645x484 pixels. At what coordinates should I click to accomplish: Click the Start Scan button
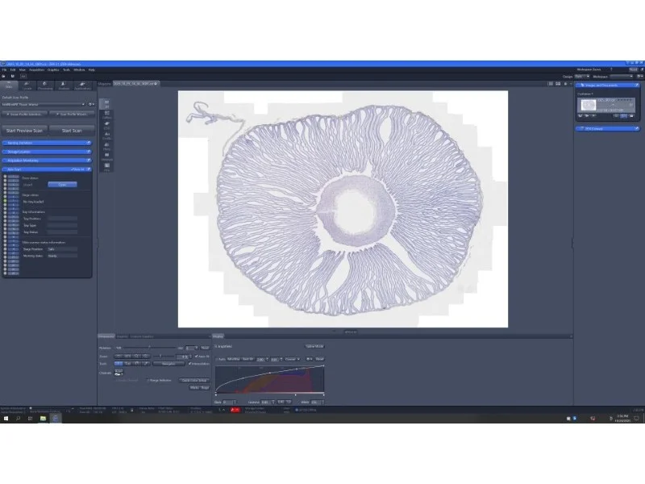[x=72, y=130]
